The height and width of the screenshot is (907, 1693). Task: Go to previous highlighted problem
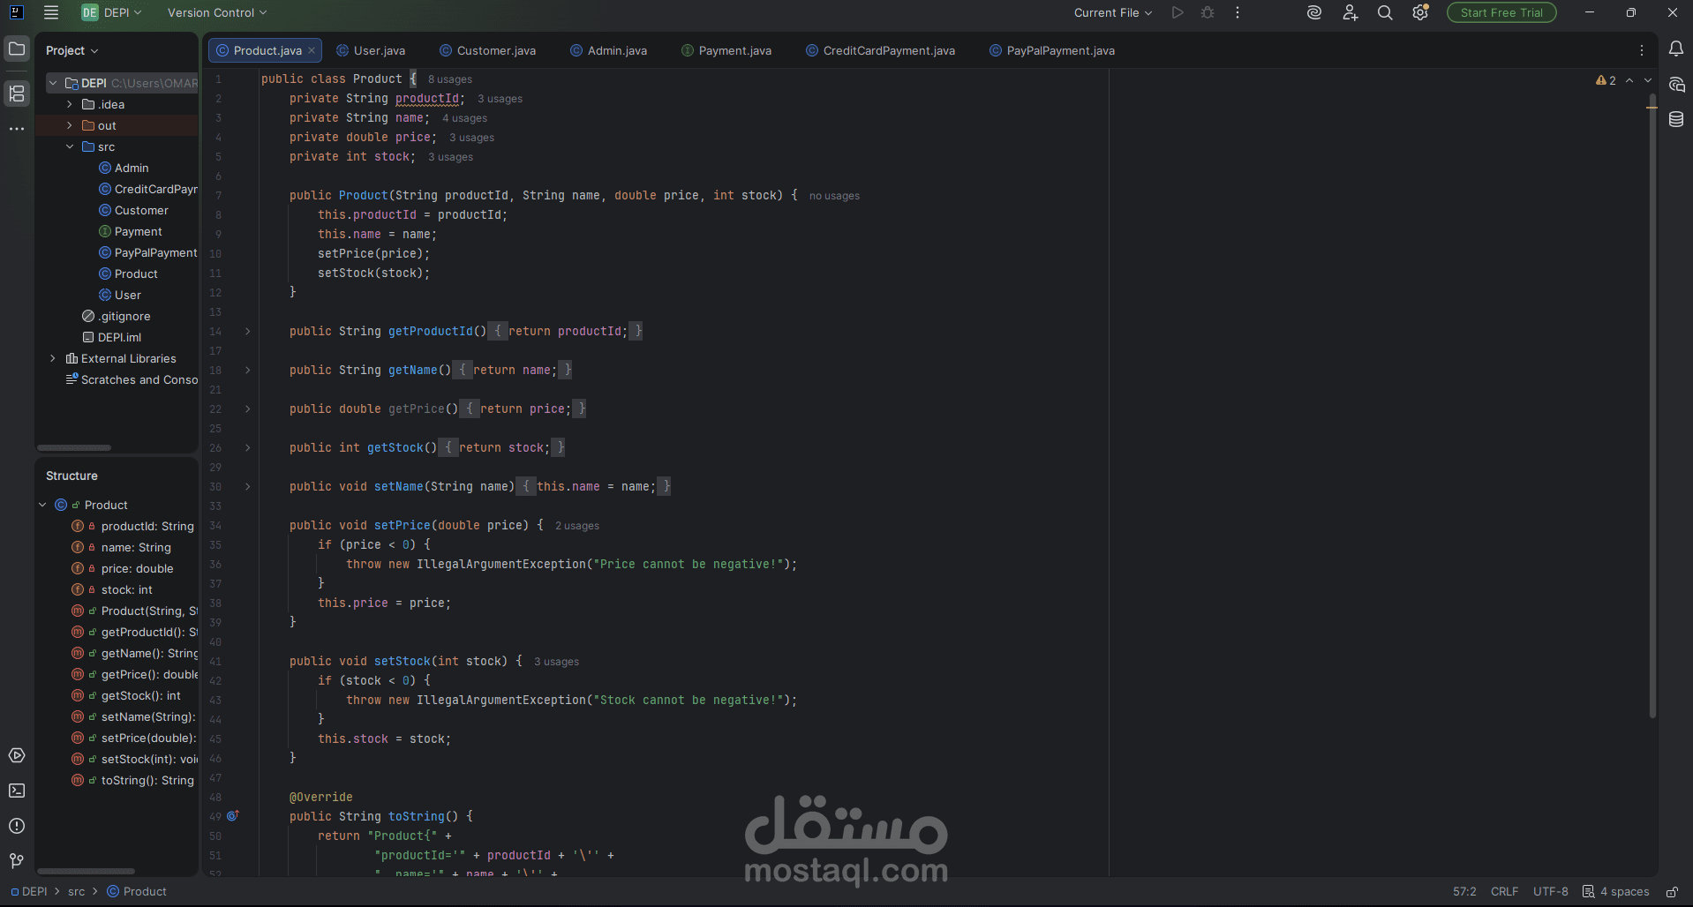point(1629,80)
